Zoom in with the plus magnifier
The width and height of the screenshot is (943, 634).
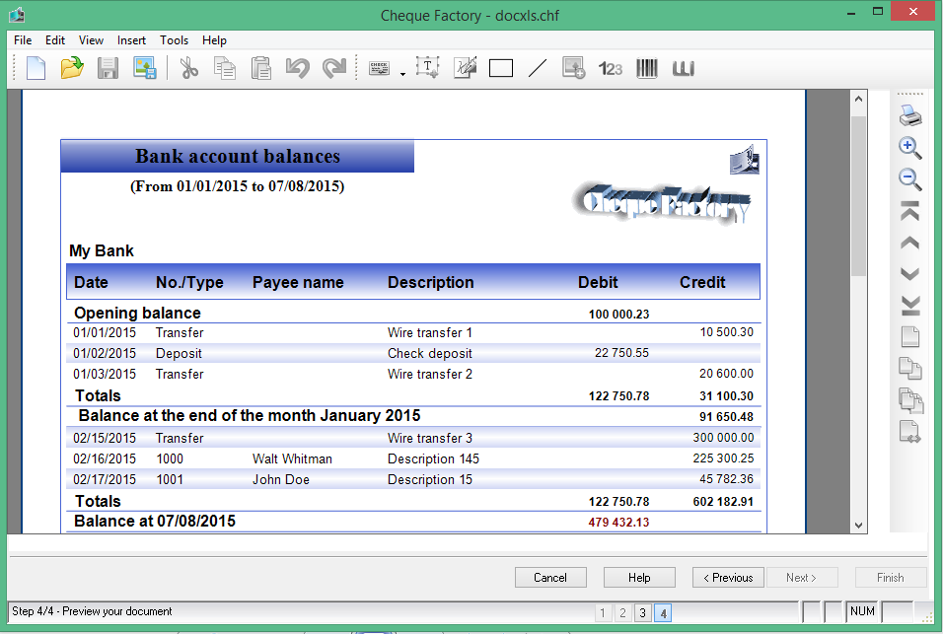pos(909,147)
